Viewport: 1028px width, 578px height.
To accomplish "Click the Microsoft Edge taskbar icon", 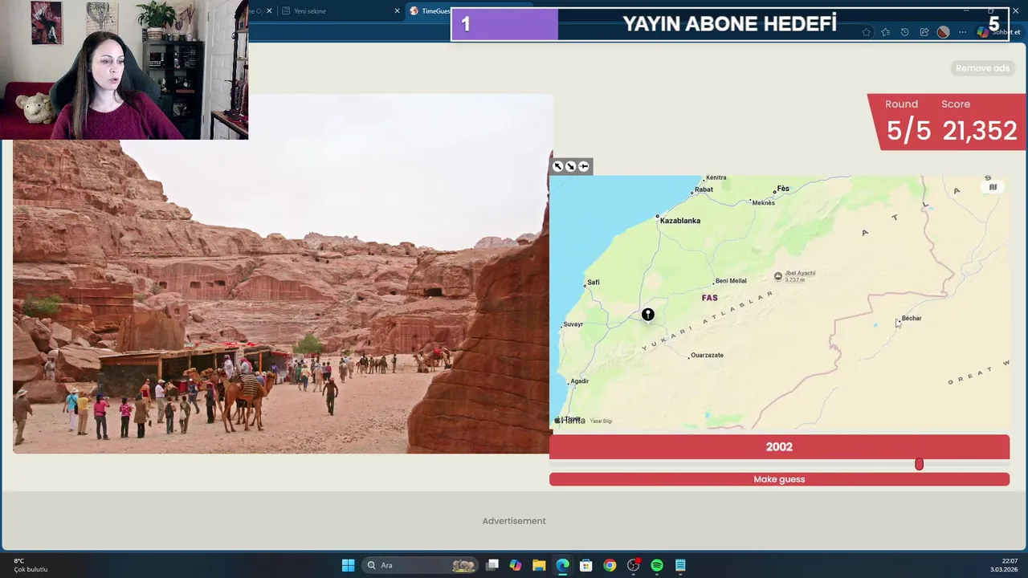I will tap(562, 565).
